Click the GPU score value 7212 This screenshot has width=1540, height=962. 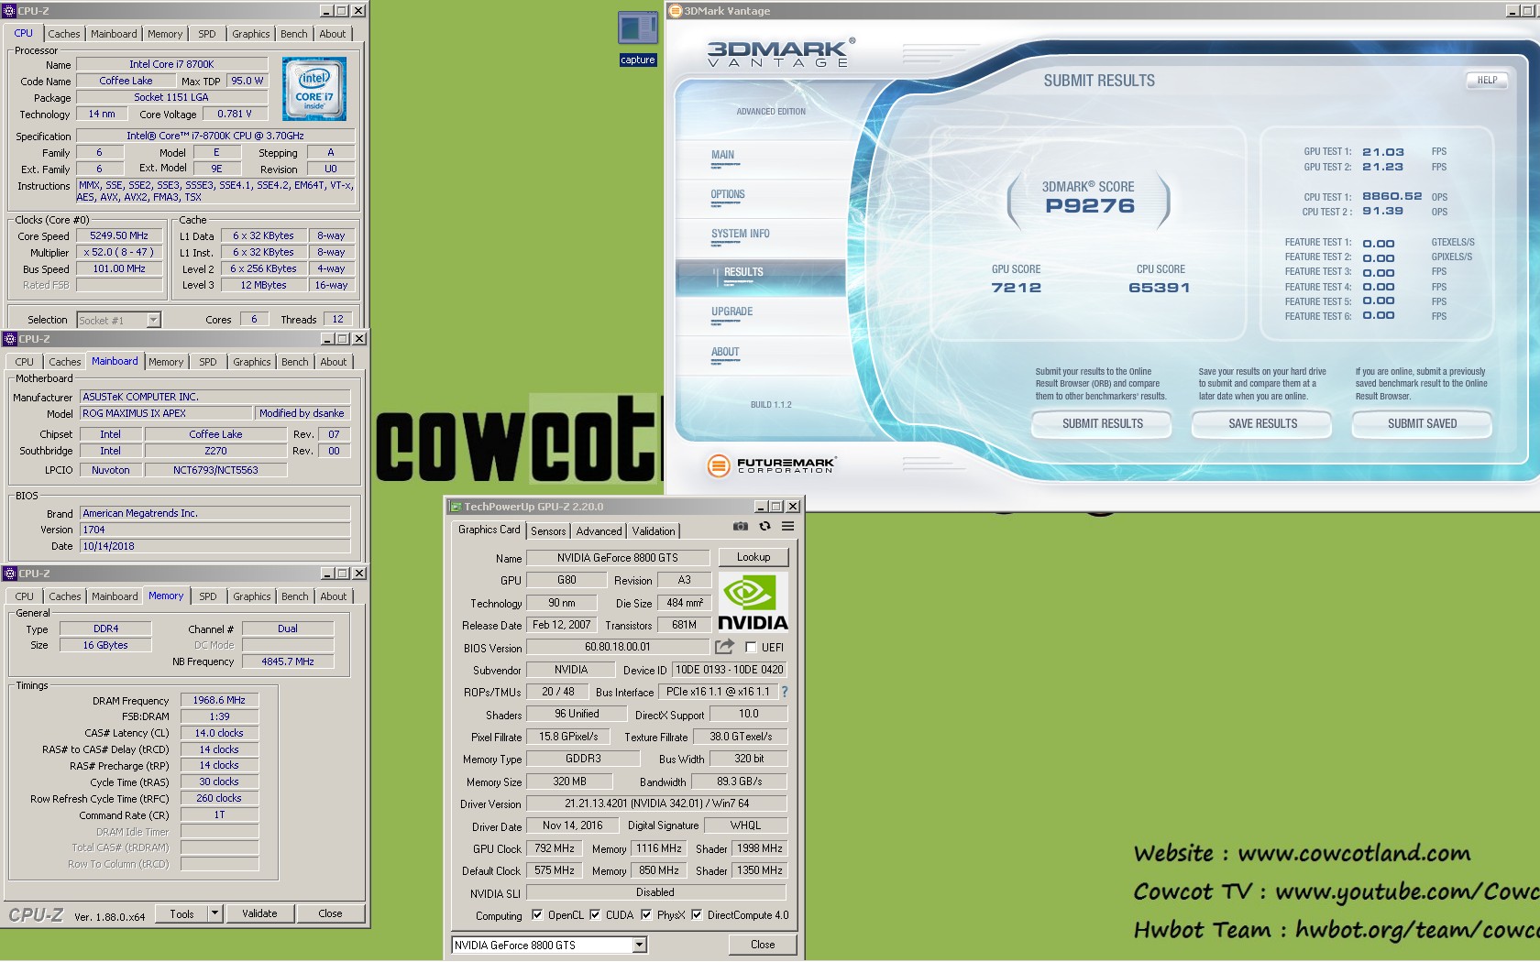(1016, 288)
